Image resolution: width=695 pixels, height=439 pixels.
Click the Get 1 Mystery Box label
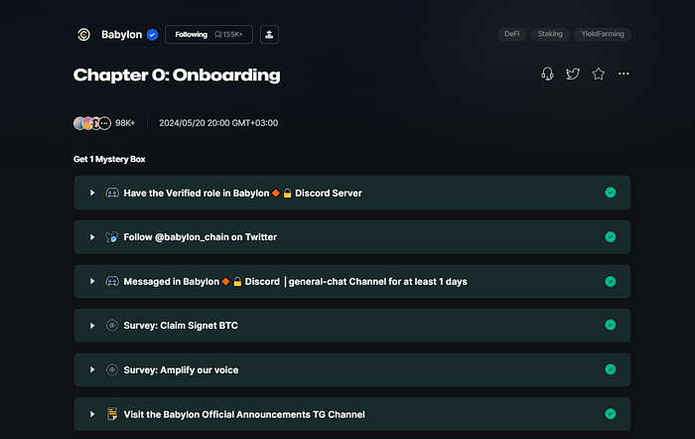coord(109,159)
